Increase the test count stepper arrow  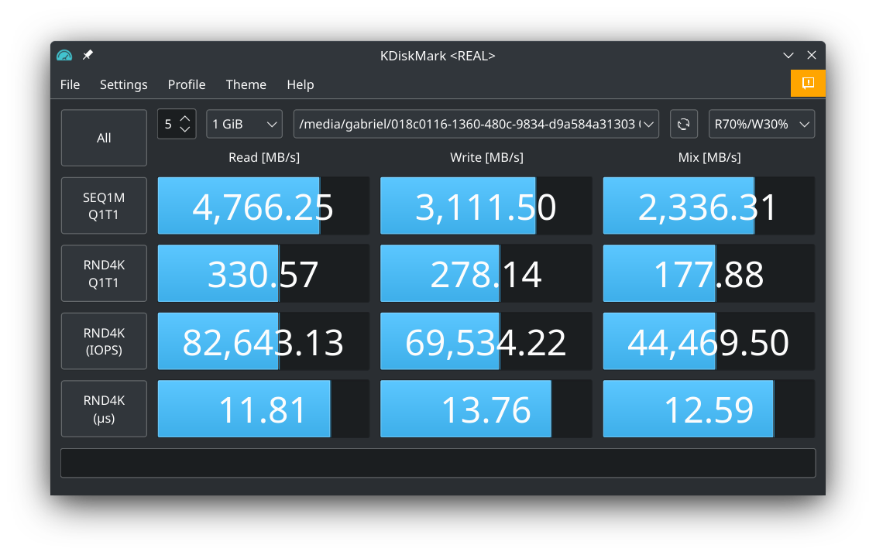coord(184,118)
